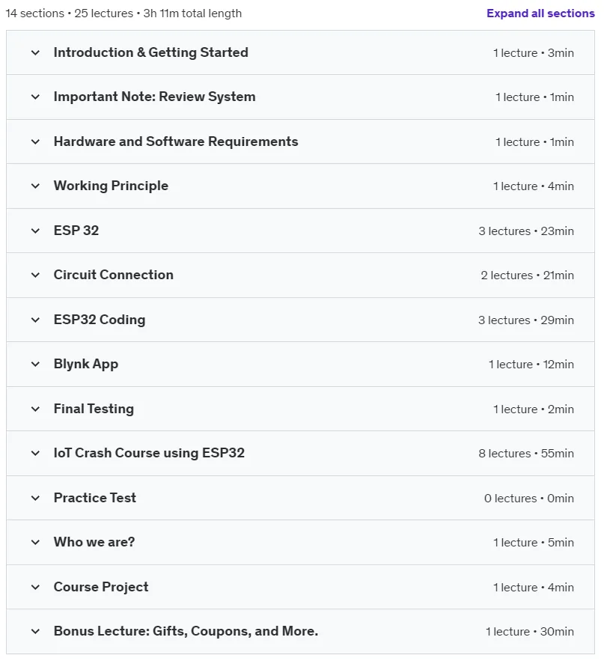The width and height of the screenshot is (604, 661).
Task: Expand the Course Project section
Action: coord(300,587)
